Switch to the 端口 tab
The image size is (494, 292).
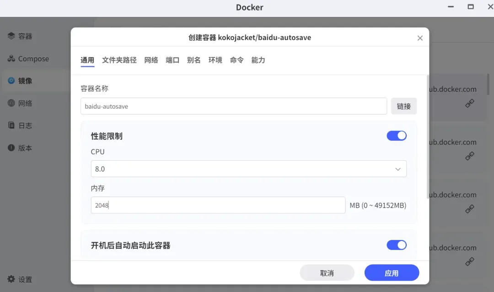tap(172, 60)
